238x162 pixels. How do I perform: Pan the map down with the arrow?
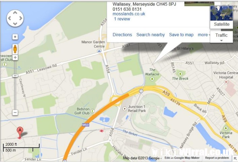(15, 24)
